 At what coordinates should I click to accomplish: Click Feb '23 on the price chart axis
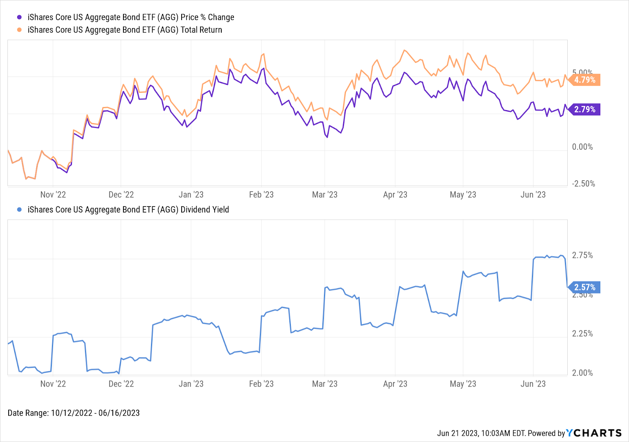[261, 195]
